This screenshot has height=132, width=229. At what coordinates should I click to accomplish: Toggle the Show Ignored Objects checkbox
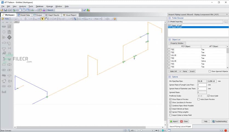point(210,71)
